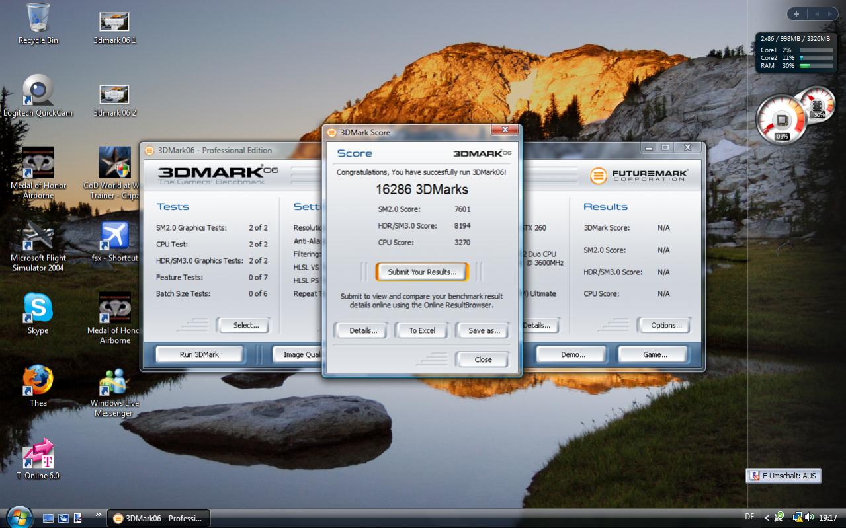The height and width of the screenshot is (528, 846).
Task: Open the 3dmark 06 1 image file
Action: [114, 27]
